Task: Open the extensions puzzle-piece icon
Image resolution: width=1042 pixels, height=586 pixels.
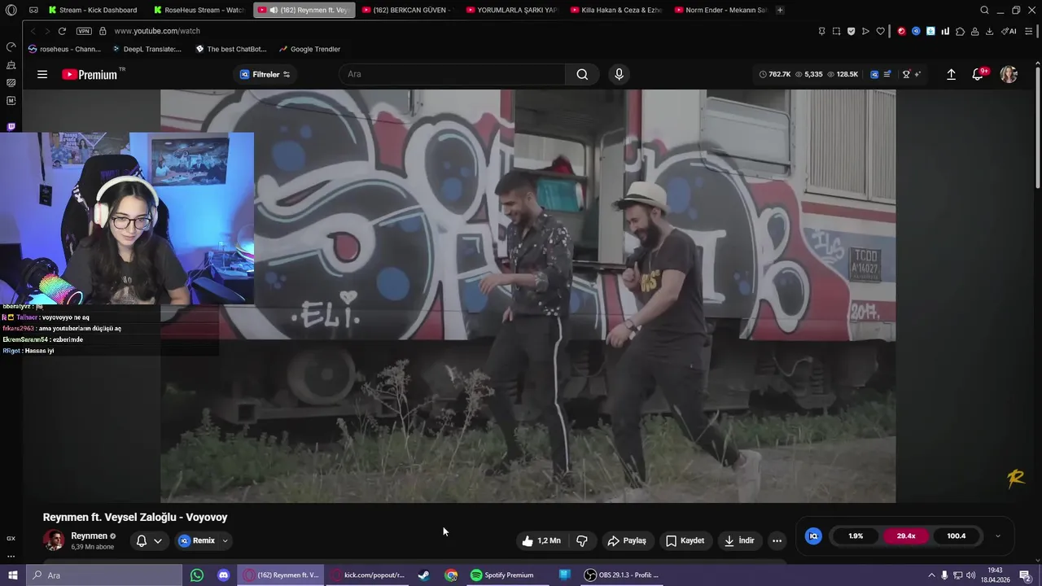Action: tap(960, 31)
